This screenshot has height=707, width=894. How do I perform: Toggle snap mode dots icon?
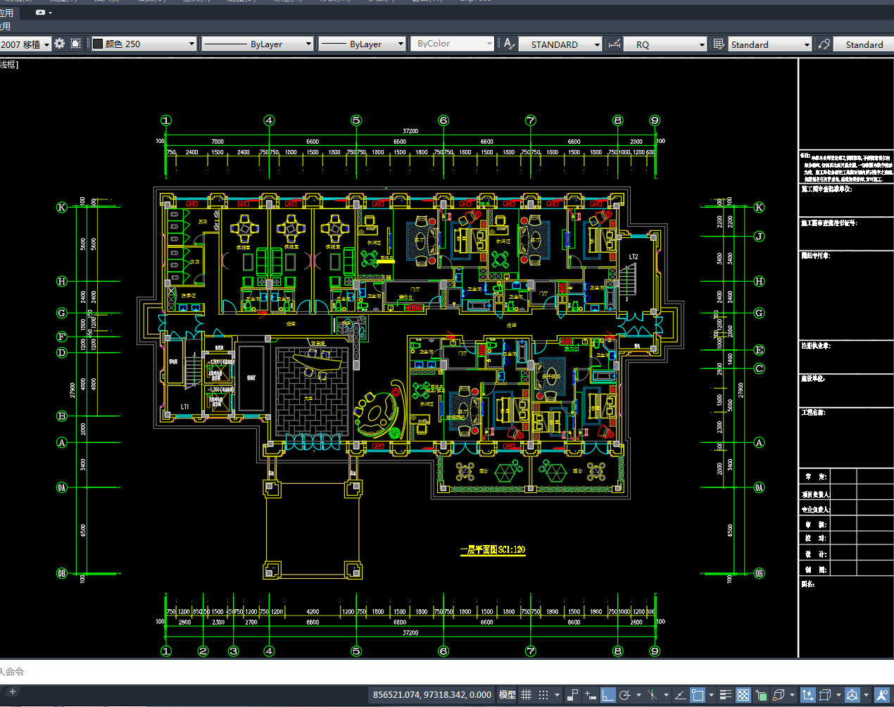543,695
